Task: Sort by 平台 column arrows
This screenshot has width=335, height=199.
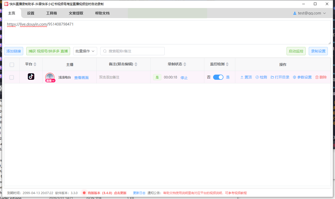Action: click(x=35, y=64)
